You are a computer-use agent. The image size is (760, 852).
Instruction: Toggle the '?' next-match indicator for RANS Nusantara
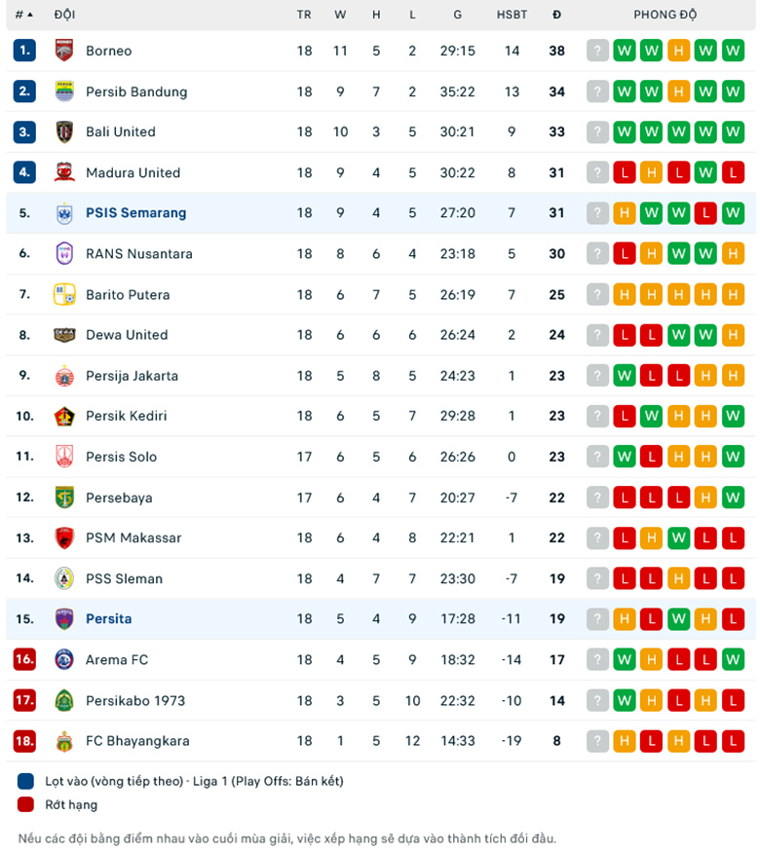coord(596,253)
